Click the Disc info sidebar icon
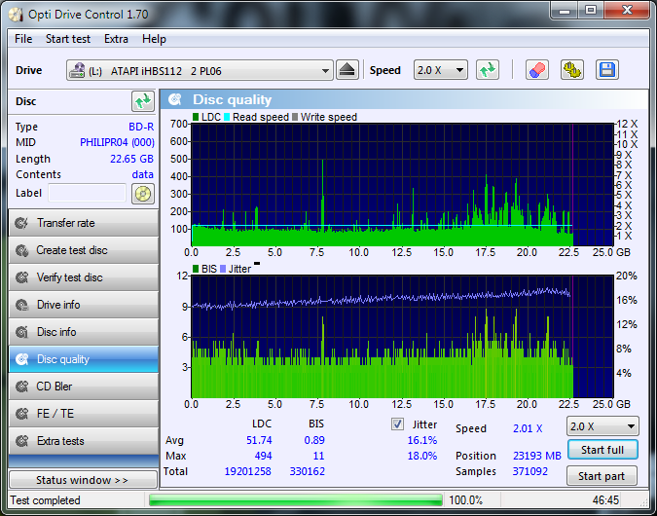Screen dimensions: 657x516 tap(21, 332)
